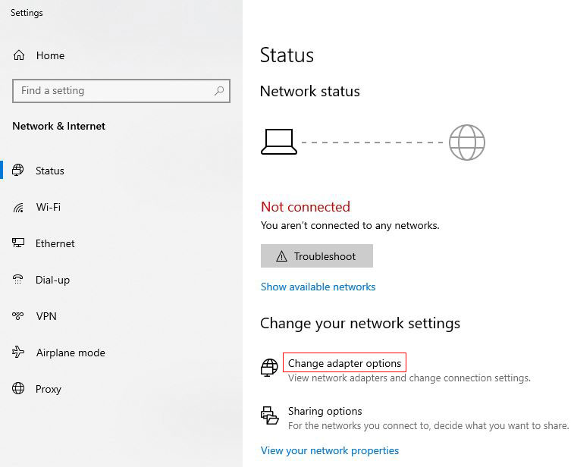Image resolution: width=574 pixels, height=467 pixels.
Task: Open Change adapter options
Action: (344, 363)
